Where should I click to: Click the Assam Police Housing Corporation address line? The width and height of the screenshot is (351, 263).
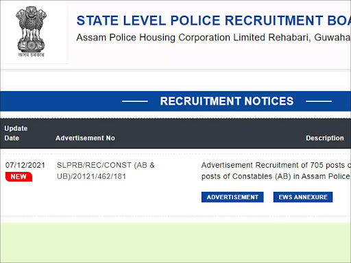(x=214, y=38)
